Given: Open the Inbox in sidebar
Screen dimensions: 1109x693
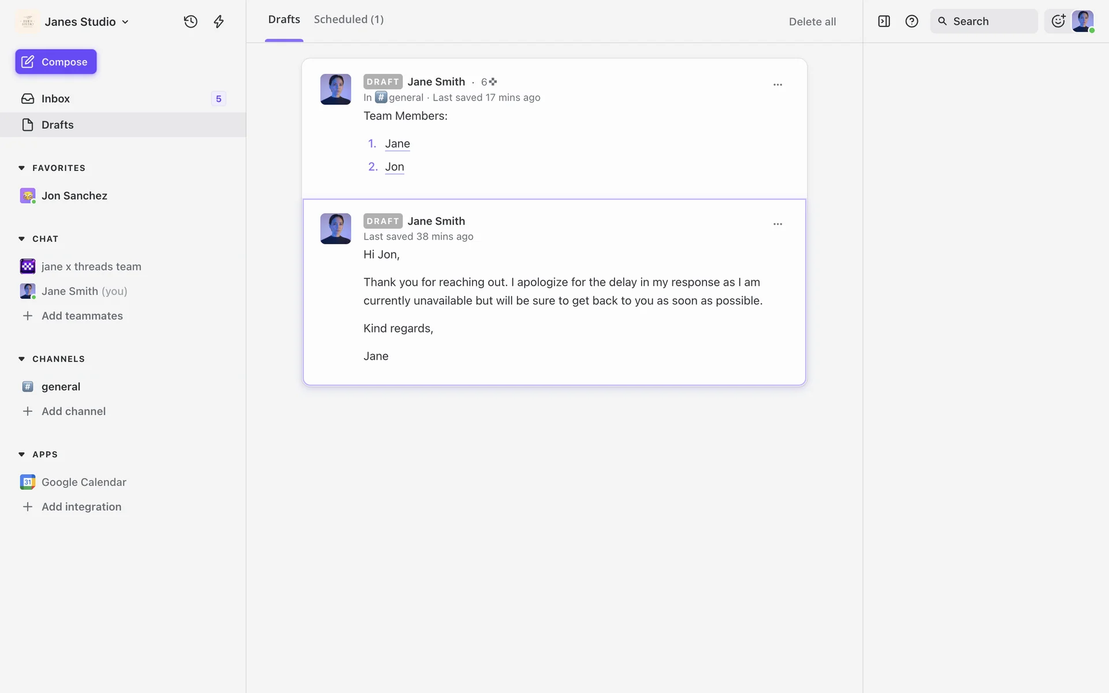Looking at the screenshot, I should (x=55, y=99).
